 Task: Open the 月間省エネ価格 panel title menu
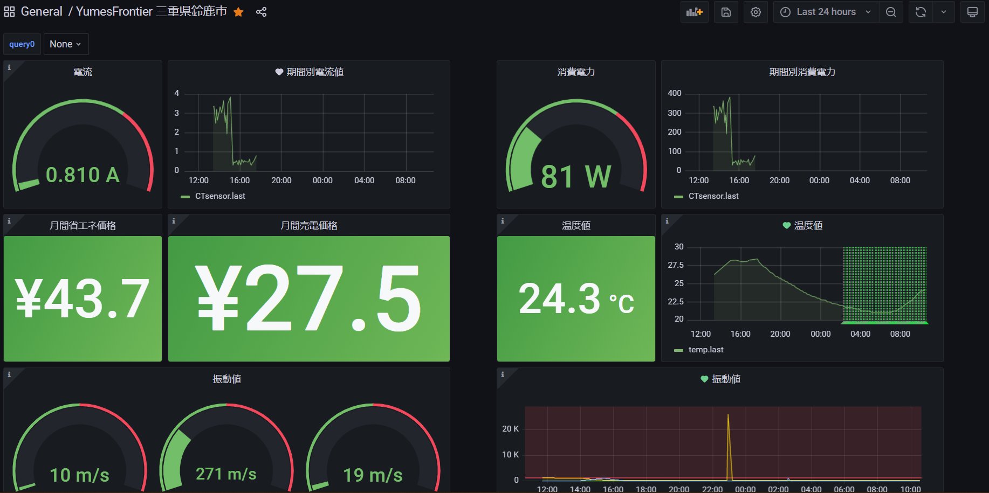[x=83, y=225]
